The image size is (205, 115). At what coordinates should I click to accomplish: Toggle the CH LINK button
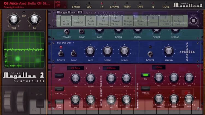tap(59, 89)
